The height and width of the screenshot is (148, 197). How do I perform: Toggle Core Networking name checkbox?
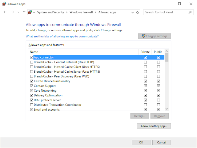click(32, 91)
